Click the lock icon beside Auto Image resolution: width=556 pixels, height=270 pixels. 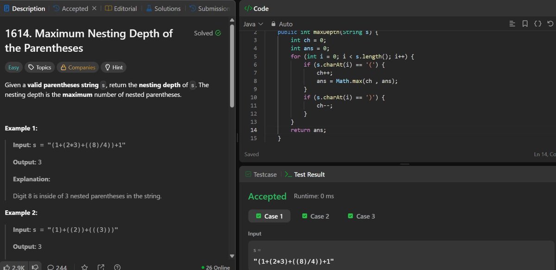(x=273, y=24)
